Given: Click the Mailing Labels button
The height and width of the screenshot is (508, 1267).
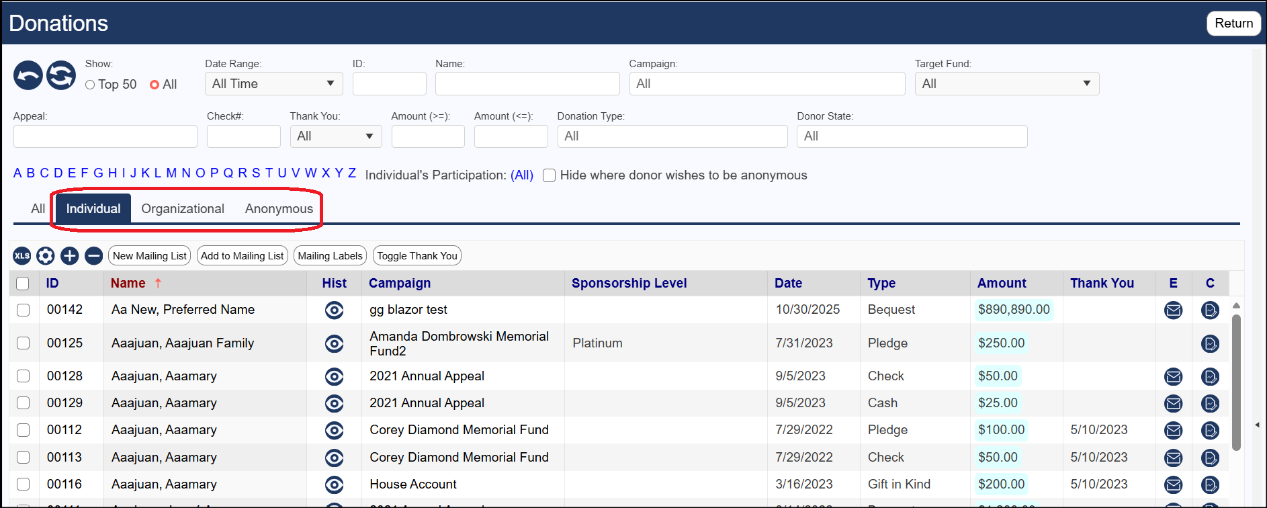Looking at the screenshot, I should 330,256.
